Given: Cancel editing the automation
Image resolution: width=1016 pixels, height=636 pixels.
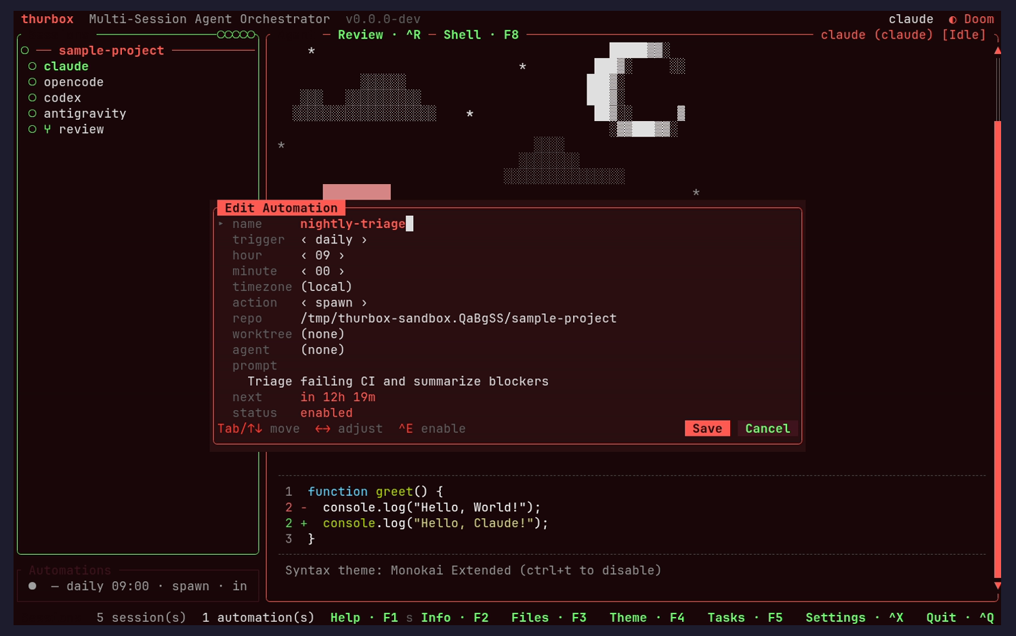Looking at the screenshot, I should point(767,428).
